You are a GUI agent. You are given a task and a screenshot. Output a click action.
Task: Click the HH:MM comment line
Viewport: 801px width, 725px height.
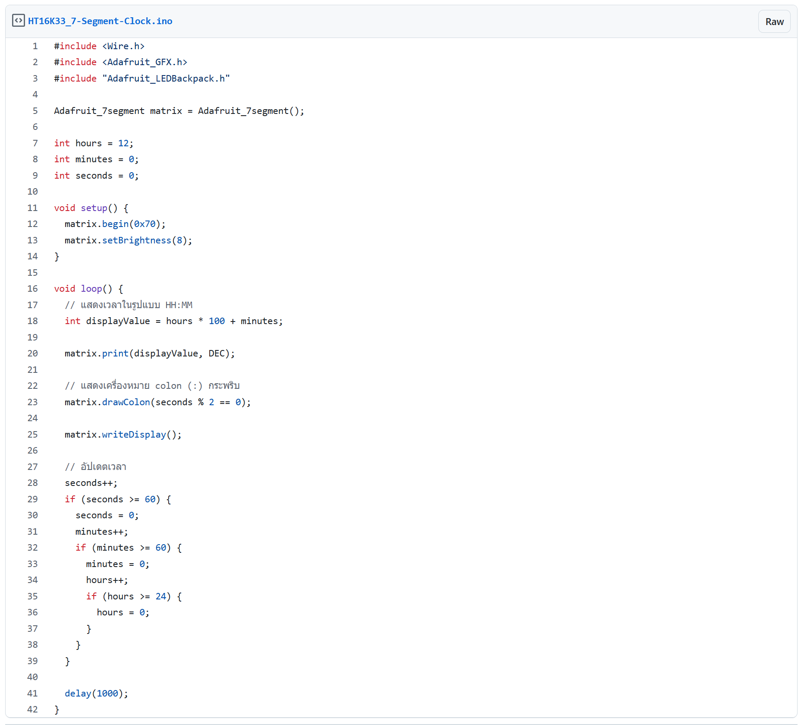(x=129, y=305)
